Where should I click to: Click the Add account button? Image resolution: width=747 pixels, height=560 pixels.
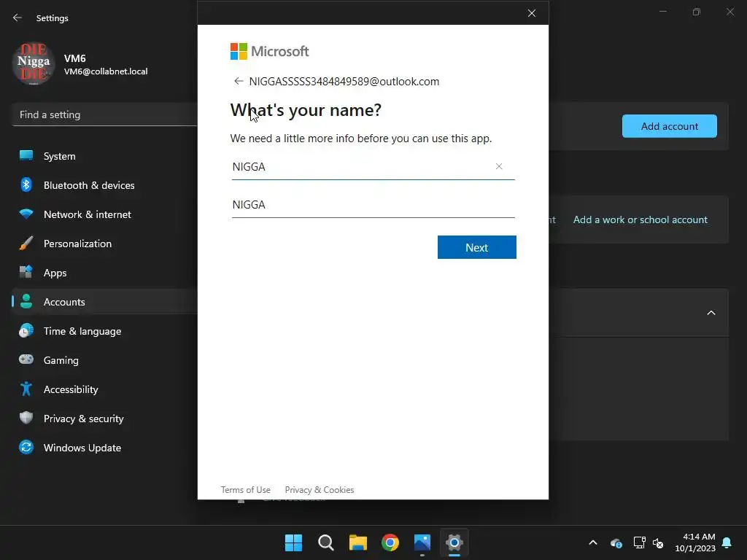click(x=670, y=126)
